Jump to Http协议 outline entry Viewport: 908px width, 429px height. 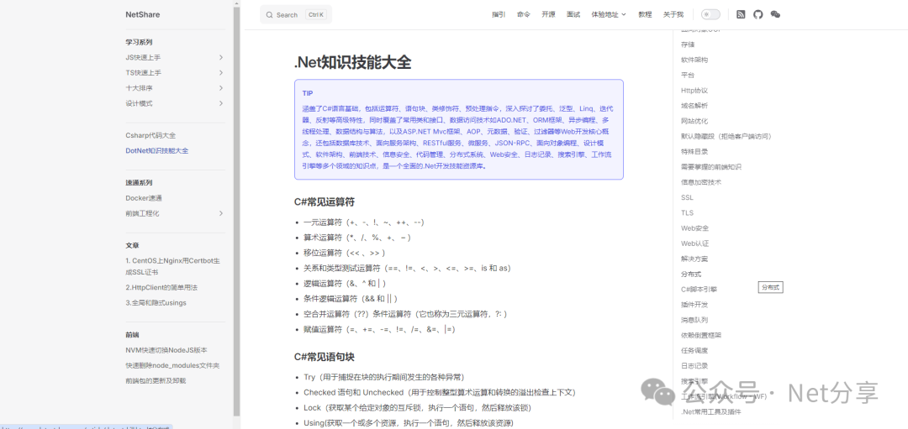click(694, 90)
